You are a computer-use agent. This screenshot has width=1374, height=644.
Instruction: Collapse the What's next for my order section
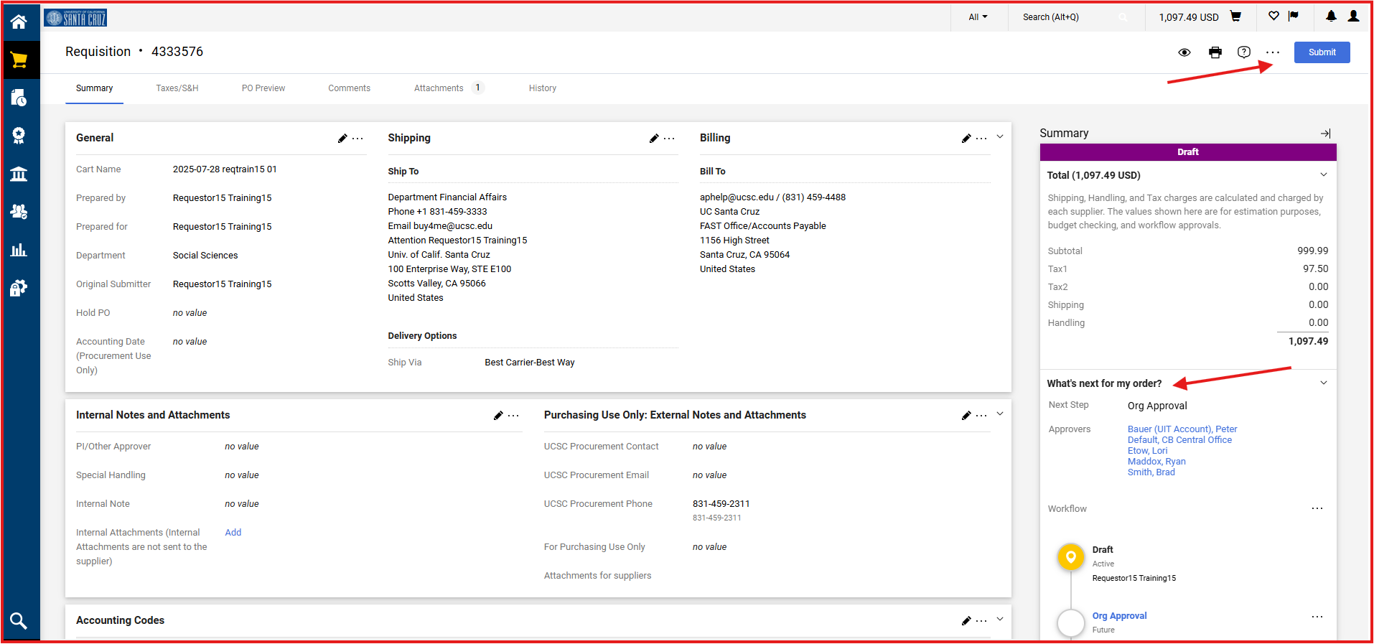coord(1323,383)
